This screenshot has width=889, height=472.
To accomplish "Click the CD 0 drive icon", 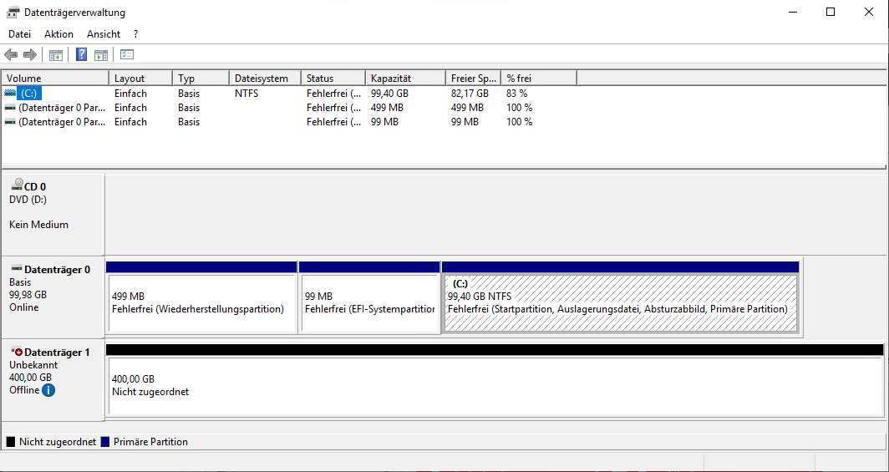I will click(17, 186).
